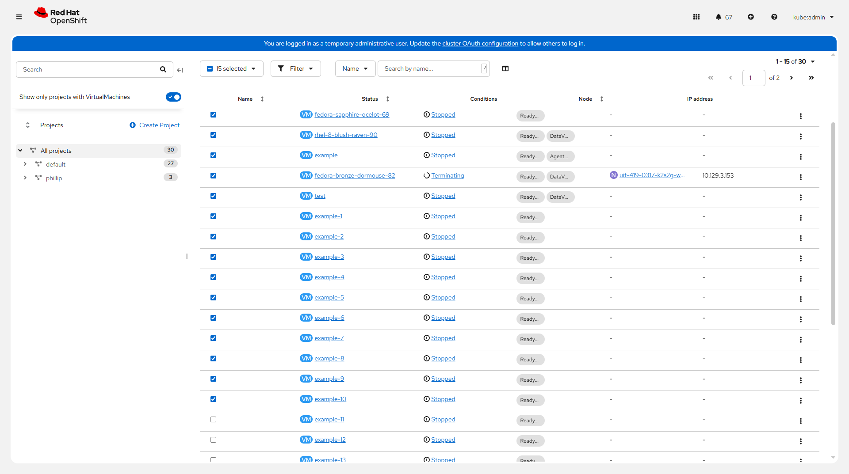Open kebab menu for fedora-sapphire-ocelot-69
849x474 pixels.
point(800,116)
